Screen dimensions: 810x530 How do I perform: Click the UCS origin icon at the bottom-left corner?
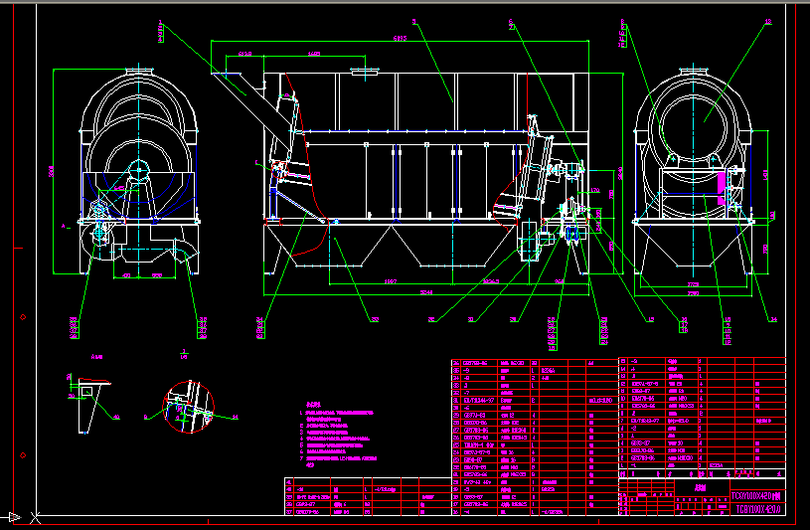14,517
